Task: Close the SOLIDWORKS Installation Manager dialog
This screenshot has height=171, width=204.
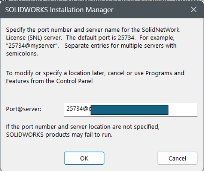Action: click(194, 10)
